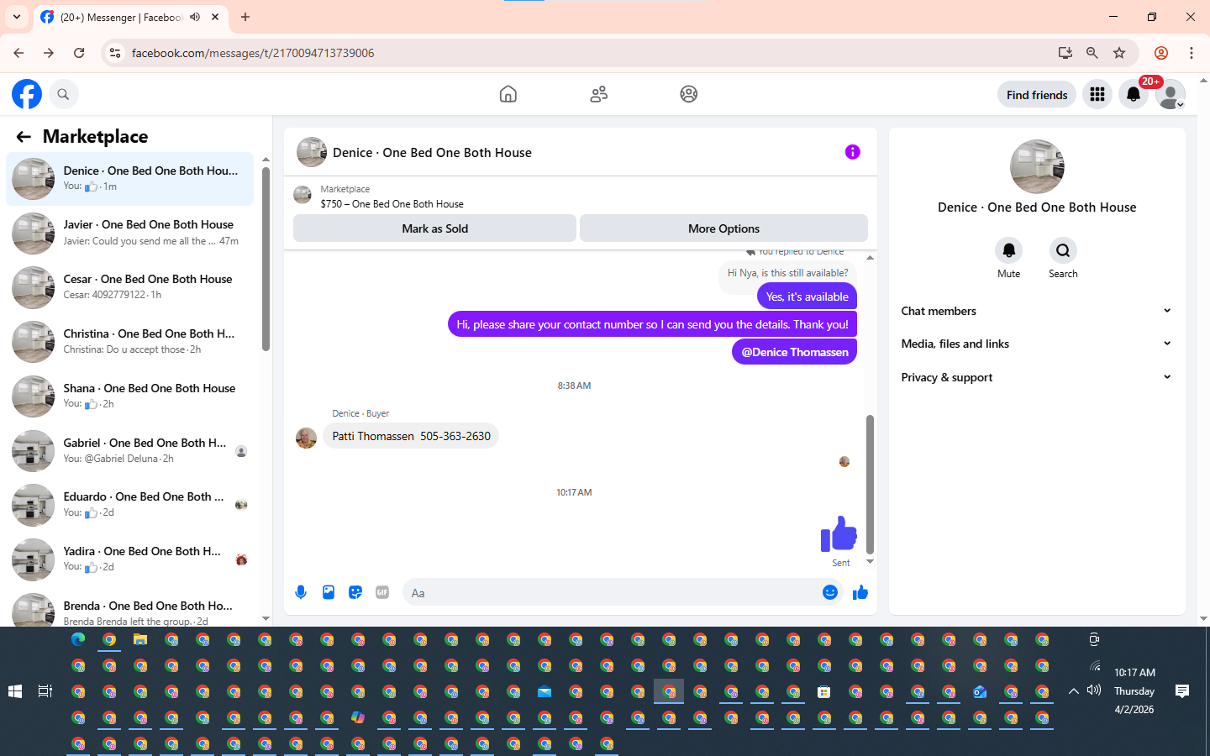Screen dimensions: 1210x756
Task: Choose a sticker with the sticker icon
Action: point(355,592)
